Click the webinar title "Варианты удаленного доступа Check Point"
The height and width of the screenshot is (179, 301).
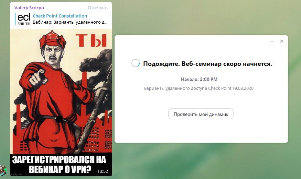coord(187,88)
